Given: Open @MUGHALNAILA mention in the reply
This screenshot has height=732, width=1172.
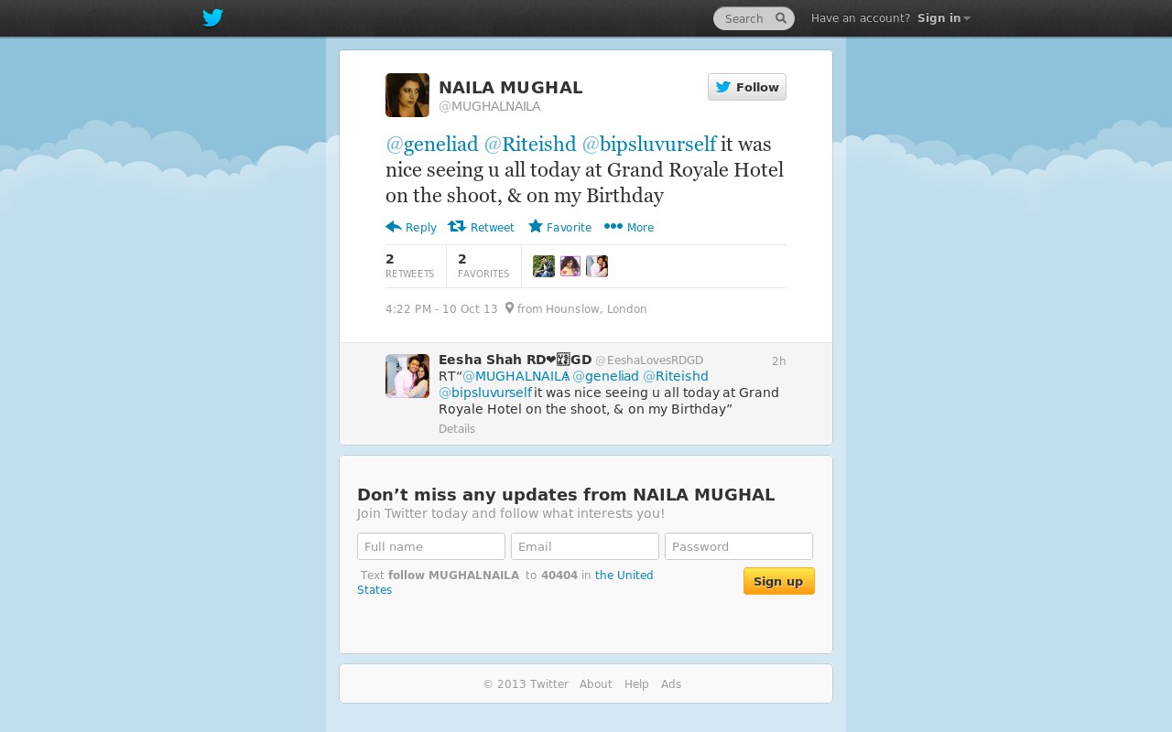Looking at the screenshot, I should [516, 376].
